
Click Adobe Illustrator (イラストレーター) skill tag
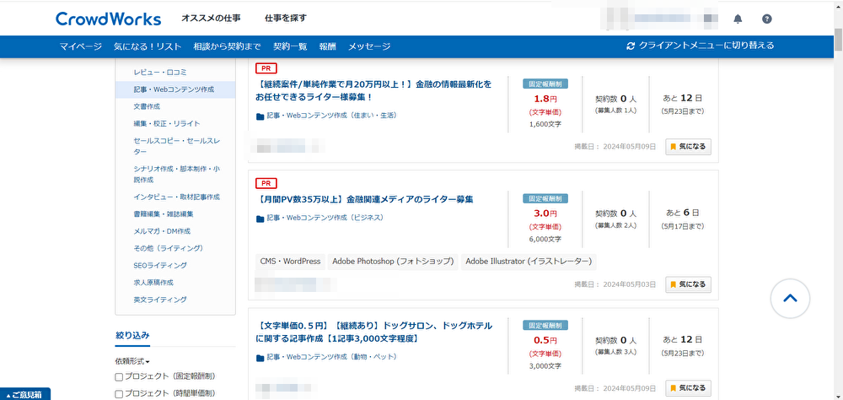click(x=529, y=262)
